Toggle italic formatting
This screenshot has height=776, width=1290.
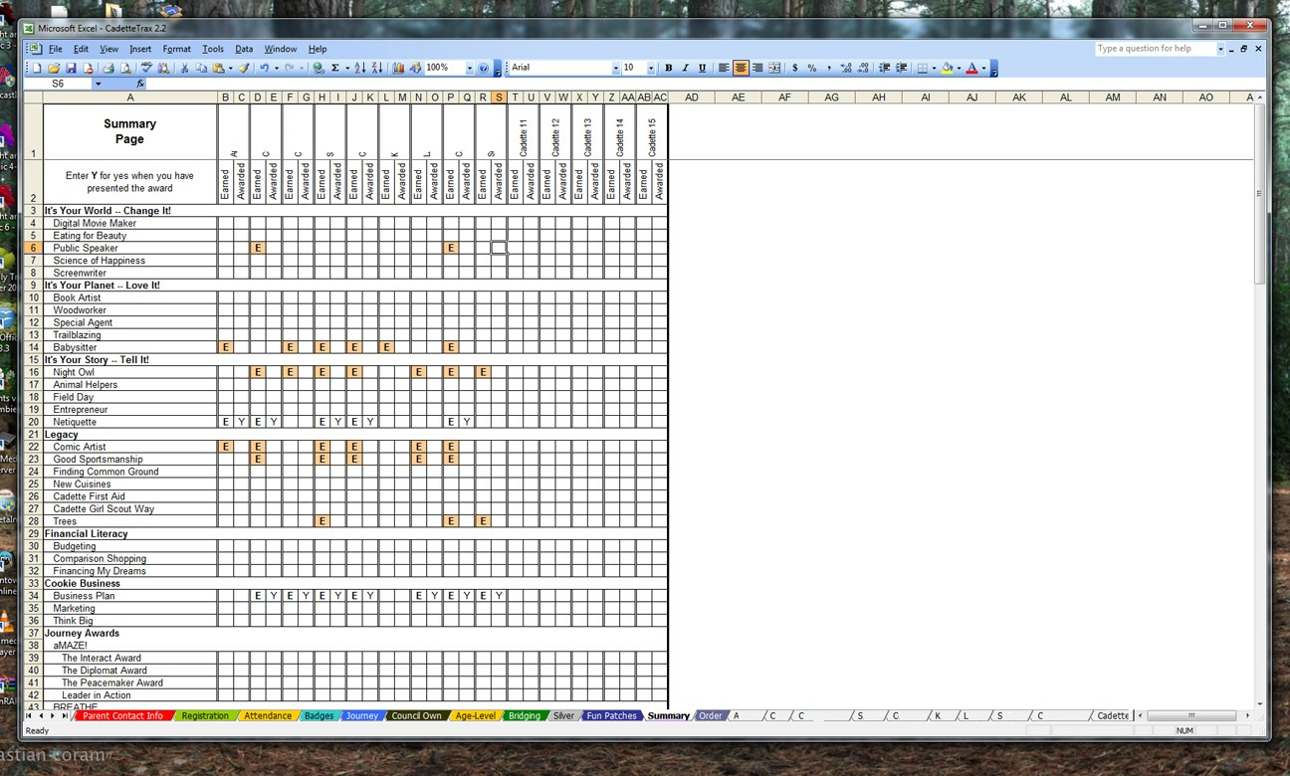click(x=686, y=69)
